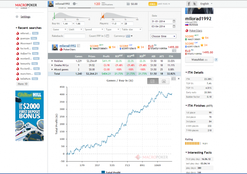This screenshot has height=174, width=247.
Task: Close the profit chart panel
Action: (179, 79)
